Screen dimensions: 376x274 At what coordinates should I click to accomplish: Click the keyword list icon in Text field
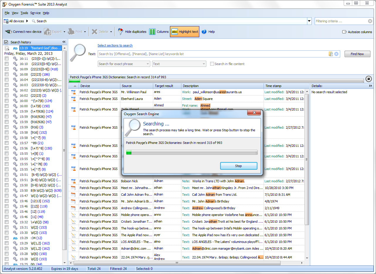coord(331,54)
